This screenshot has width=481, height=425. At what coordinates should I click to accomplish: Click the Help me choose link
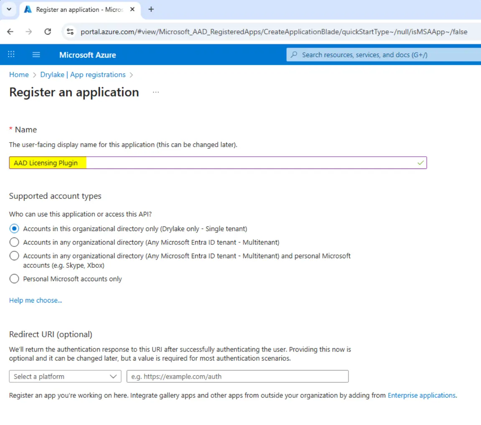[36, 300]
